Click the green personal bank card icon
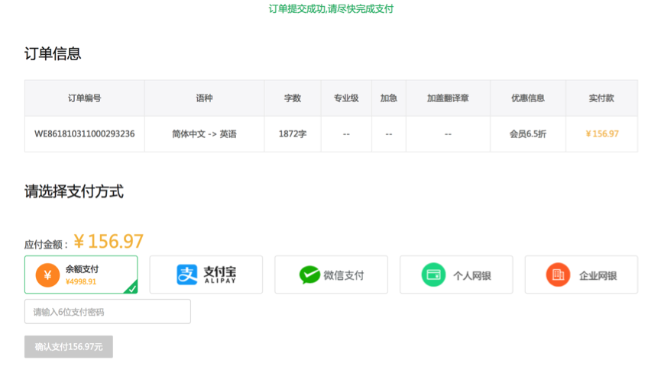Viewport: 661px width, 366px height. click(x=433, y=274)
